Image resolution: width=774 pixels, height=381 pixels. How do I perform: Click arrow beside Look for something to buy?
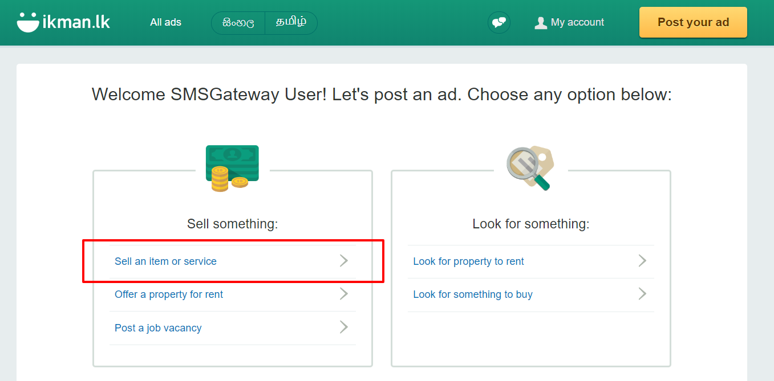pos(642,294)
